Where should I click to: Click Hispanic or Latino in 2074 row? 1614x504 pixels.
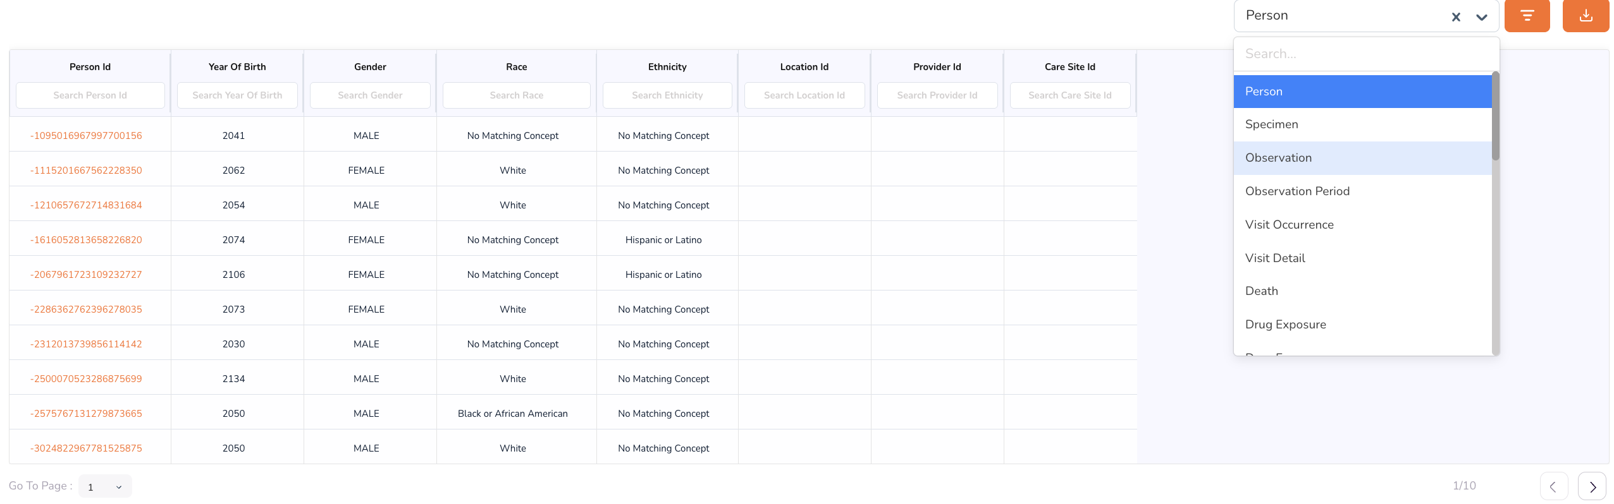pyautogui.click(x=663, y=240)
